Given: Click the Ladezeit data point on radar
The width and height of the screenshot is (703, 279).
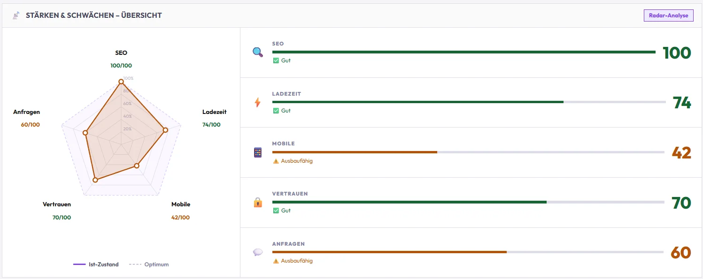Looking at the screenshot, I should 165,130.
